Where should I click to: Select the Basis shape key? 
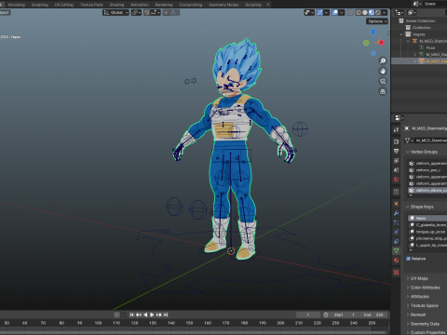[427, 218]
